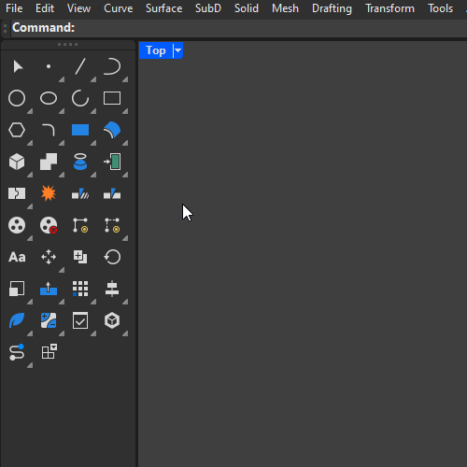Click the Command line's left grip dots
The image size is (467, 467).
coord(5,28)
